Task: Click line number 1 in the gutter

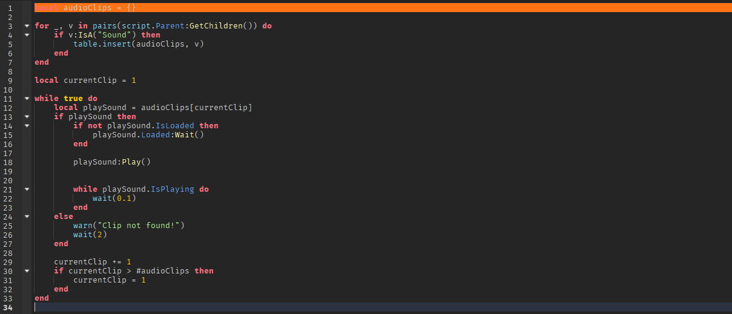Action: click(11, 8)
